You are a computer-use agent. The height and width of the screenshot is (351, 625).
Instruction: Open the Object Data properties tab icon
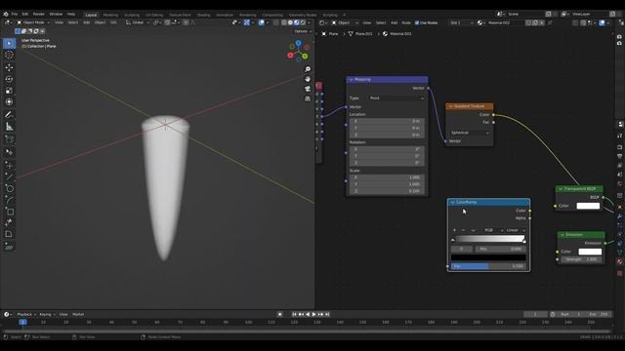[x=620, y=253]
